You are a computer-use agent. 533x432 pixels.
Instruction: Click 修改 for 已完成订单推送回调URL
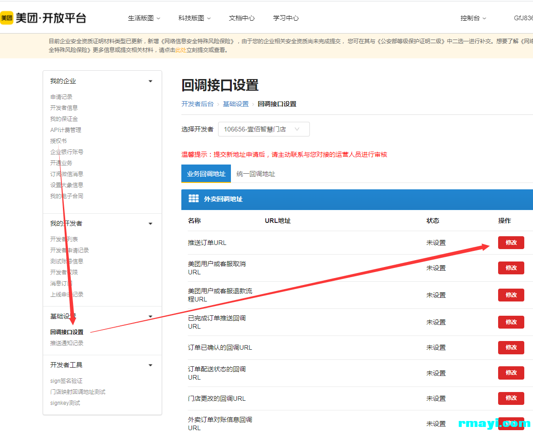(511, 322)
